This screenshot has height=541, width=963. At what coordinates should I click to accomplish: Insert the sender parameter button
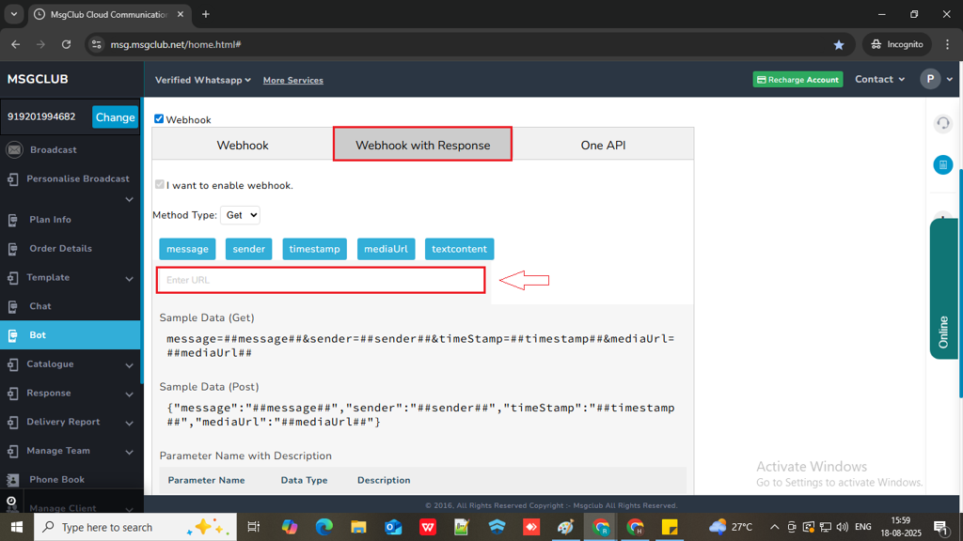click(x=248, y=249)
